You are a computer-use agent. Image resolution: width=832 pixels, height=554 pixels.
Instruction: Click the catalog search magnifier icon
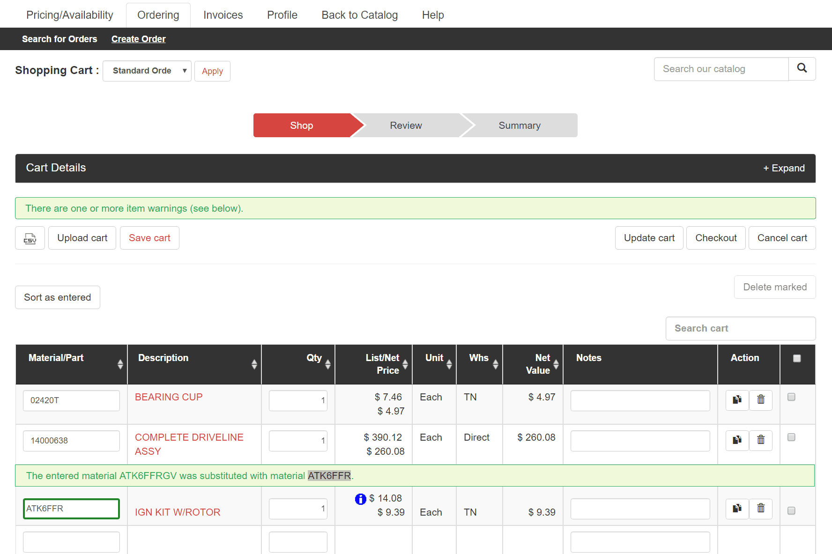(x=802, y=68)
